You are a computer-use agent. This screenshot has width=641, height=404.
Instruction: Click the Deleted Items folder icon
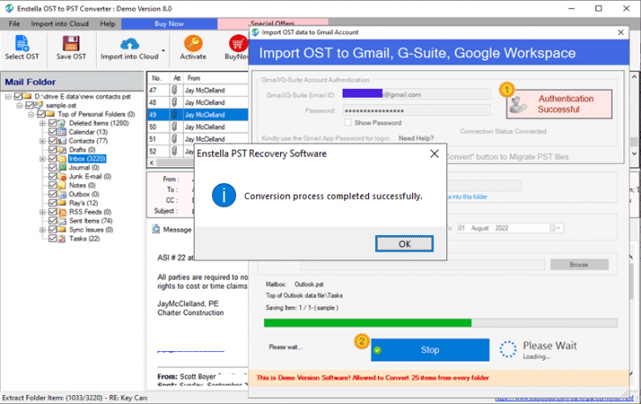coord(62,123)
